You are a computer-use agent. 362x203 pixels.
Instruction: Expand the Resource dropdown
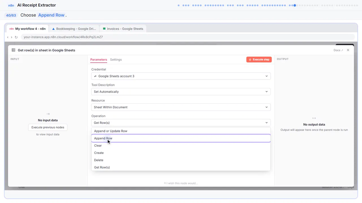click(181, 107)
